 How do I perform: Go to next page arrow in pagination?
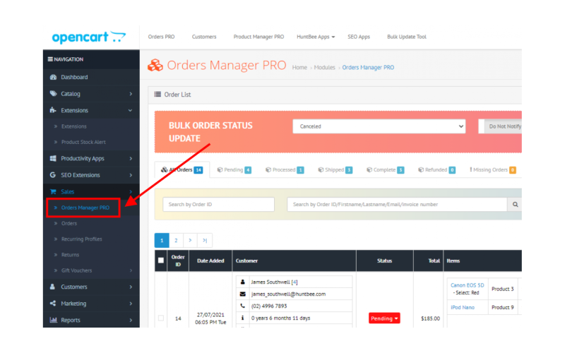pyautogui.click(x=190, y=240)
